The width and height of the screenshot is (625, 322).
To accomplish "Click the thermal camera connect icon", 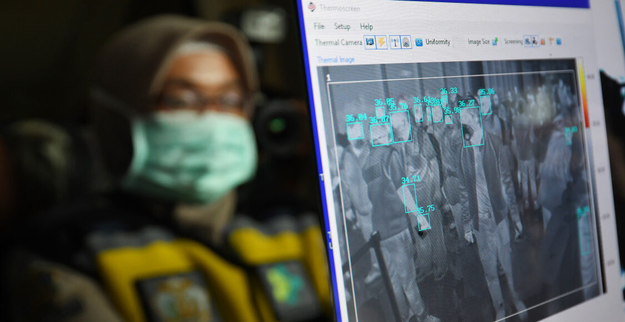I will [x=371, y=42].
